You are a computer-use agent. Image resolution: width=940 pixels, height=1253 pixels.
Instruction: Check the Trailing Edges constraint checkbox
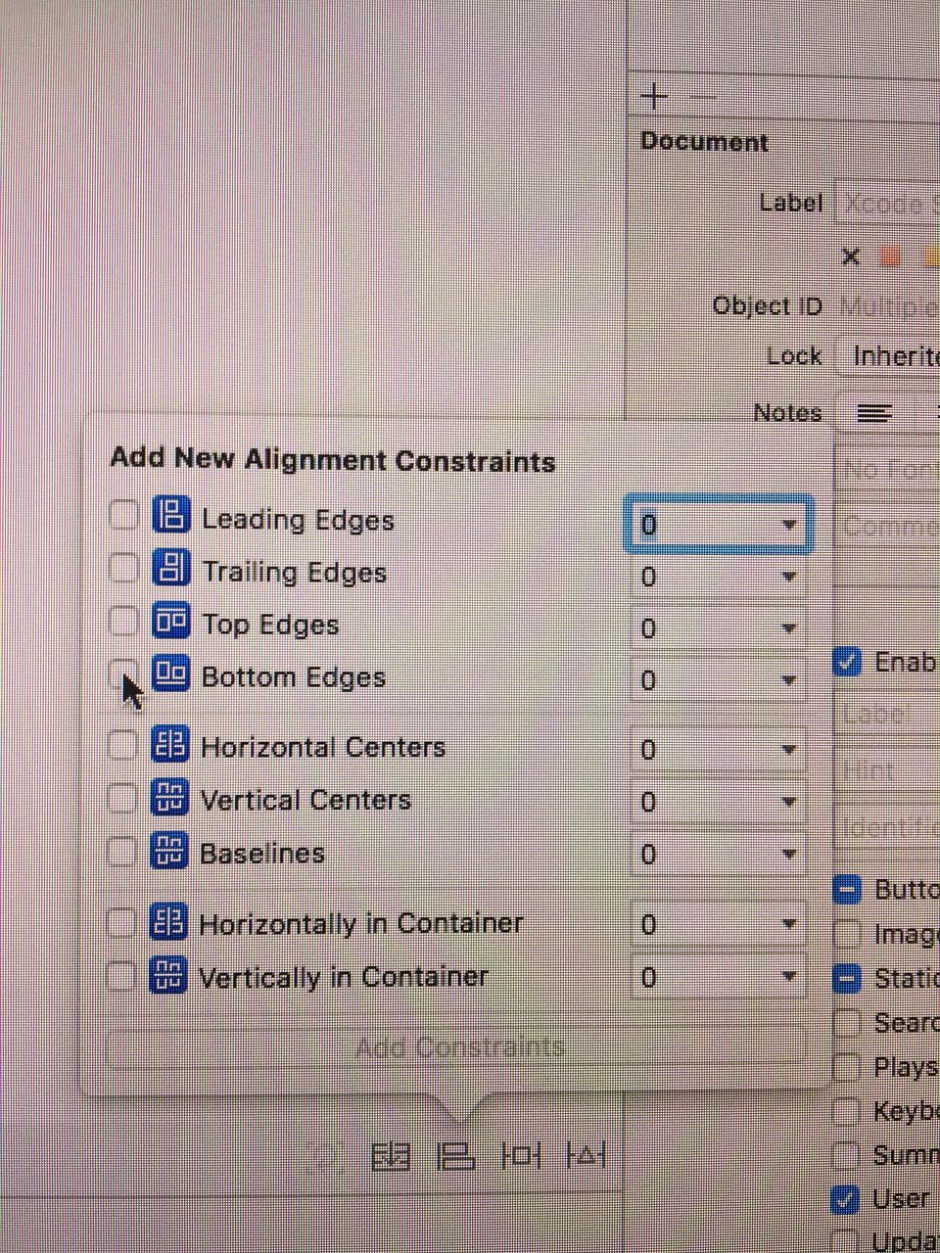[123, 568]
